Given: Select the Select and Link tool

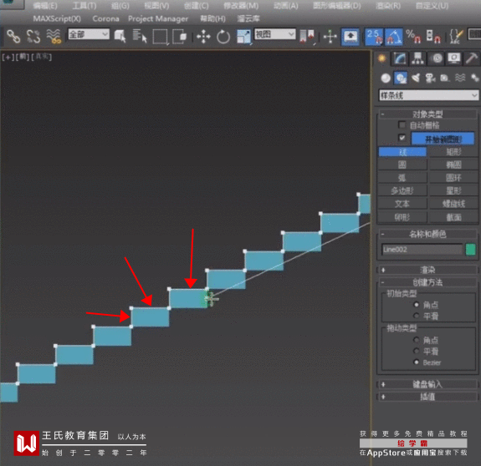Looking at the screenshot, I should click(13, 37).
